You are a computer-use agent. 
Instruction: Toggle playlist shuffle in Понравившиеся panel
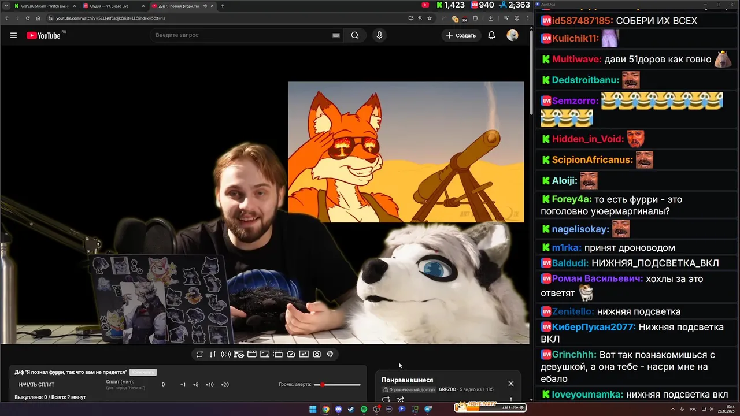(400, 399)
